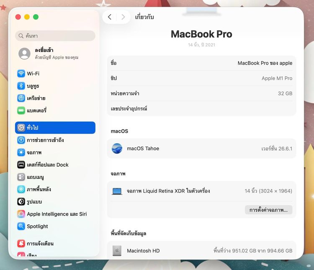Click the laptop icon for Liquid Retina XDR

point(117,191)
